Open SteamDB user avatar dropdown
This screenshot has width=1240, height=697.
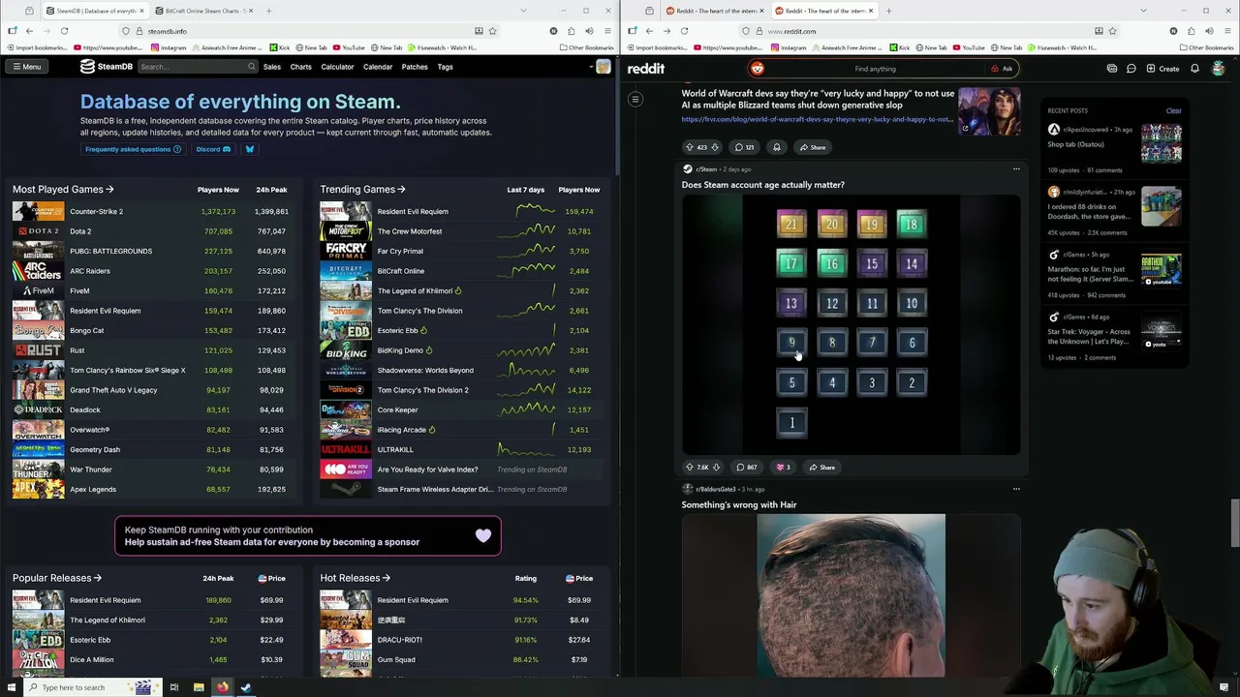click(600, 67)
